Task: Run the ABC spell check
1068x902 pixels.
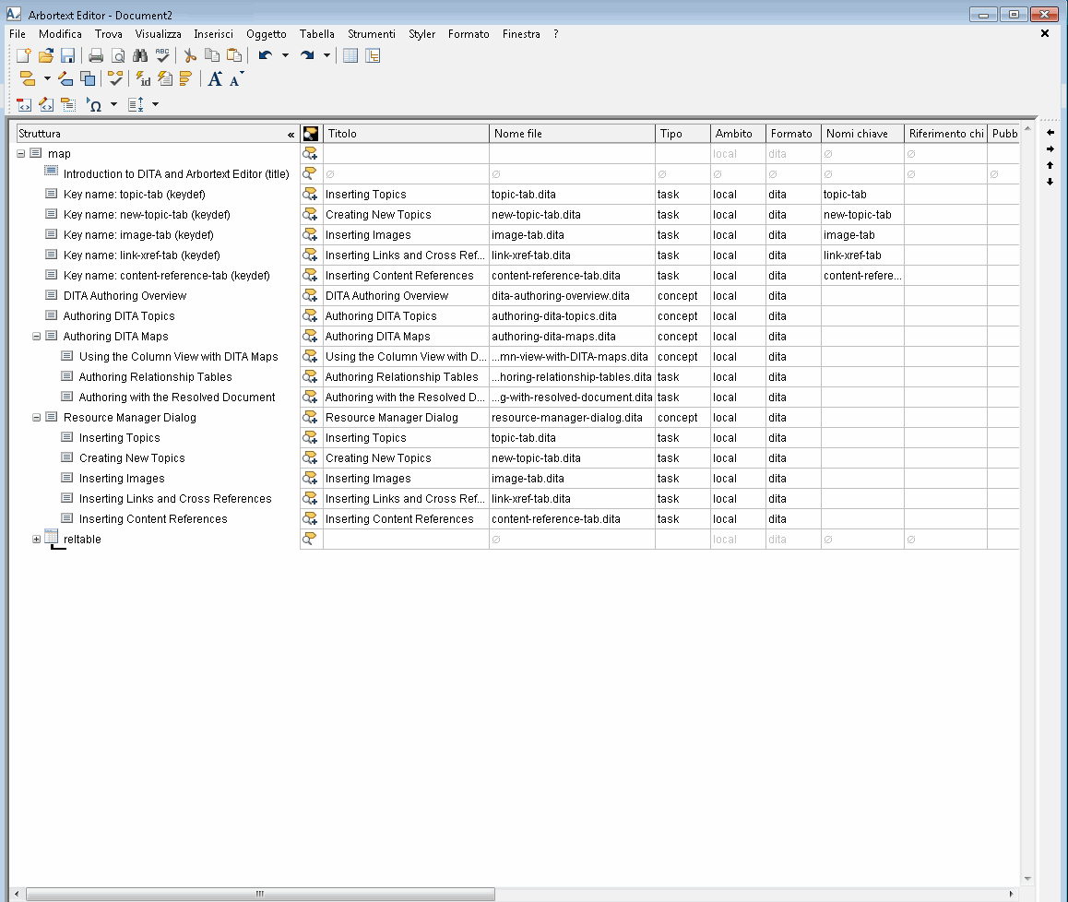Action: [x=162, y=56]
